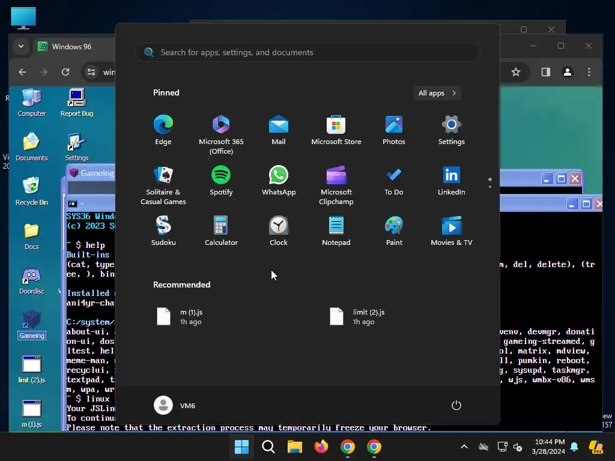Click the desktop monitor icon at top-left

point(23,18)
